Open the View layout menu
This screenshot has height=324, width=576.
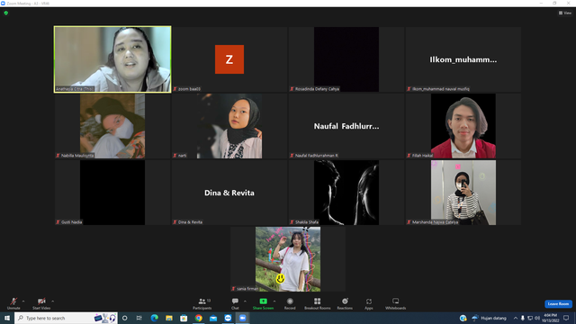click(565, 13)
